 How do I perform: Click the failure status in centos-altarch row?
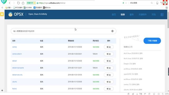(95, 54)
